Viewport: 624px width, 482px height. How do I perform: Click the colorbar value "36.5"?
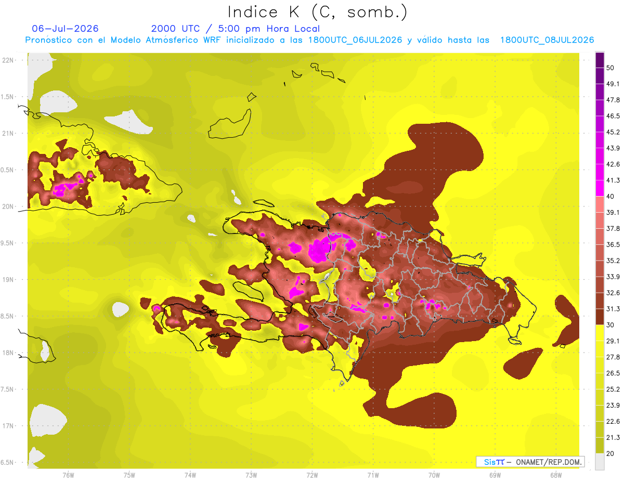click(x=613, y=245)
